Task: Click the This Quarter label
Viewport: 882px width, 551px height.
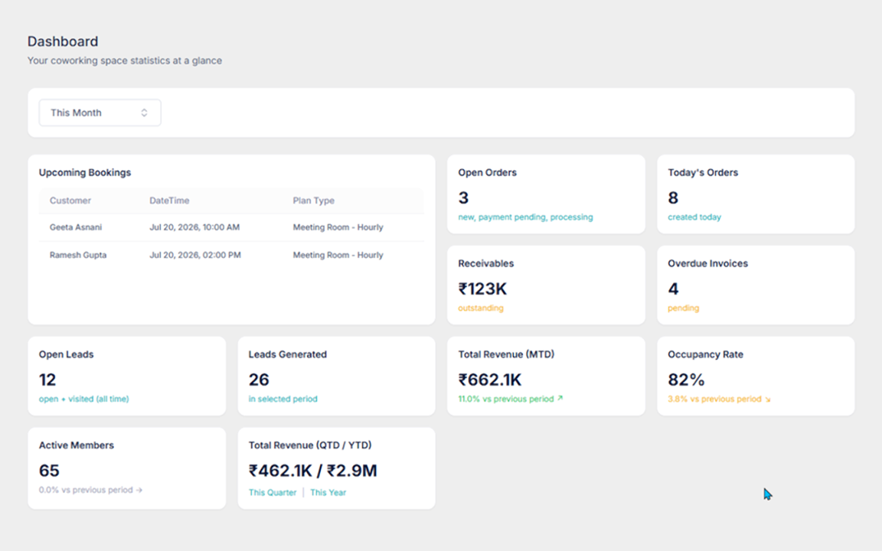Action: pyautogui.click(x=273, y=493)
